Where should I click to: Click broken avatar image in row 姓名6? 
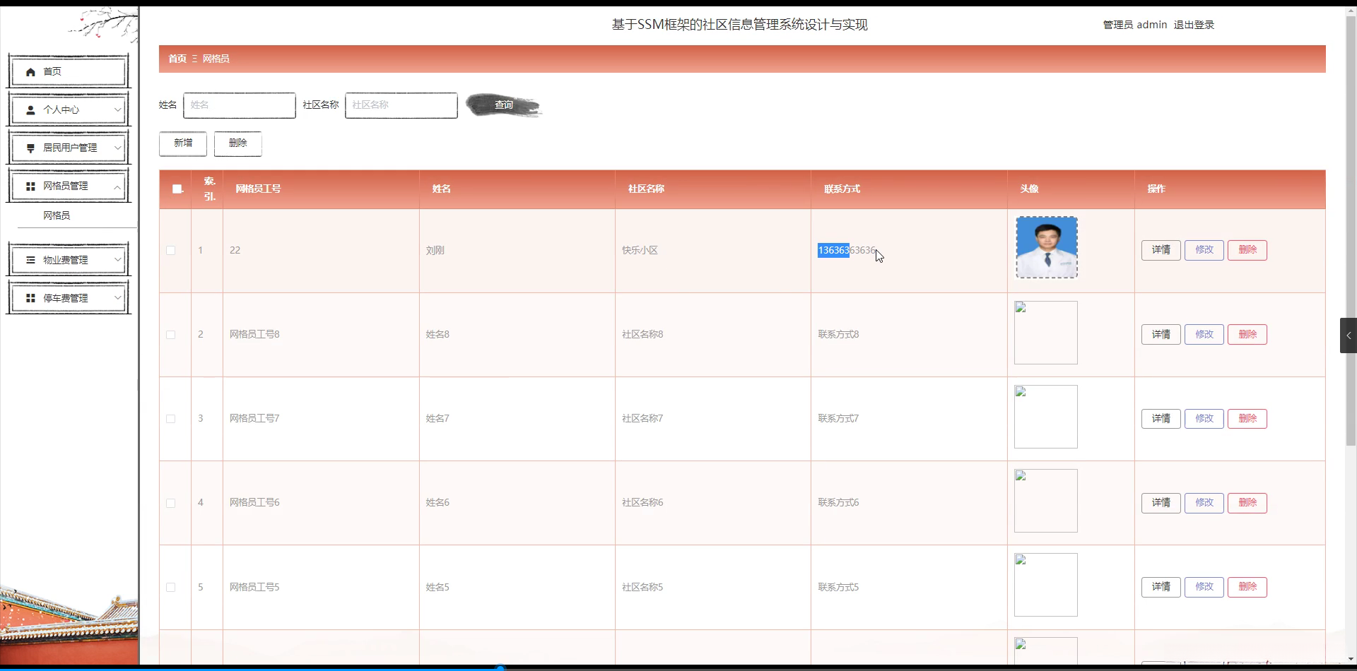coord(1045,501)
